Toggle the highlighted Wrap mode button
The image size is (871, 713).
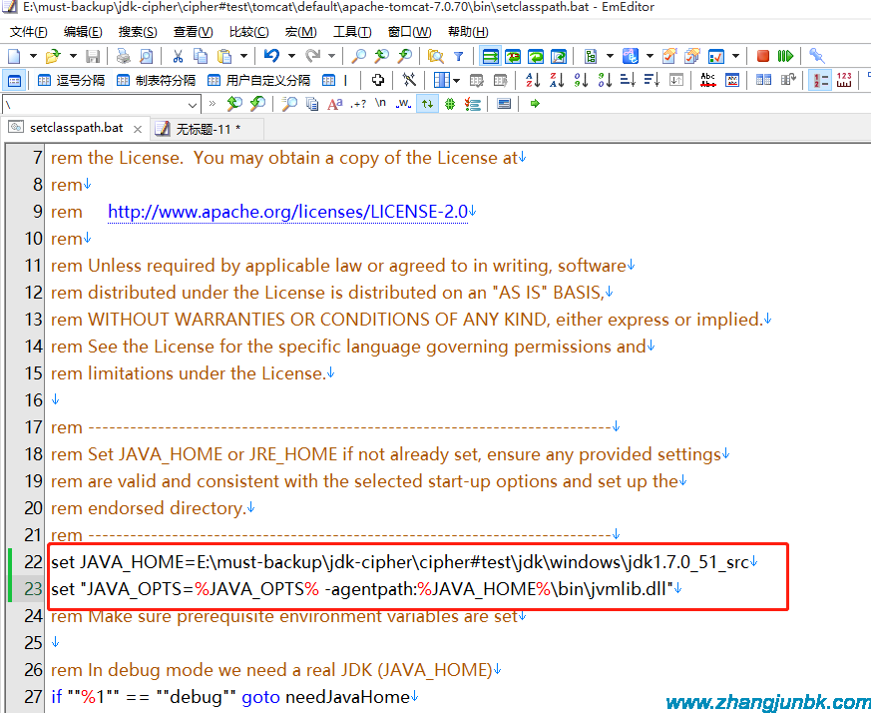(490, 56)
